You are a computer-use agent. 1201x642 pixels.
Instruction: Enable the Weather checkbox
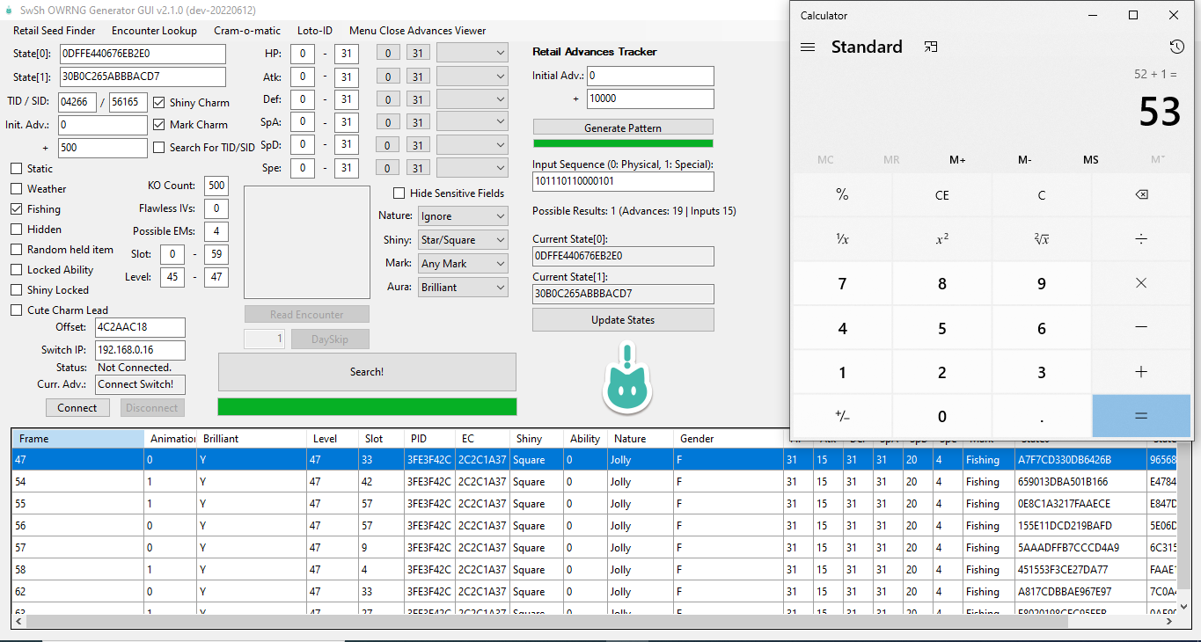(17, 189)
